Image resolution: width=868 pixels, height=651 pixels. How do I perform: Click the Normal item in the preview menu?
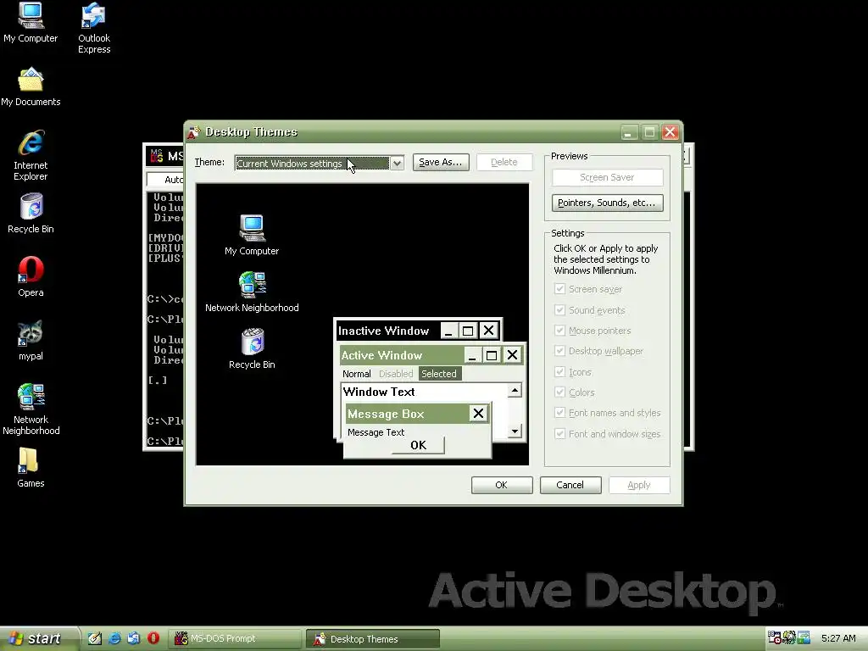click(357, 374)
